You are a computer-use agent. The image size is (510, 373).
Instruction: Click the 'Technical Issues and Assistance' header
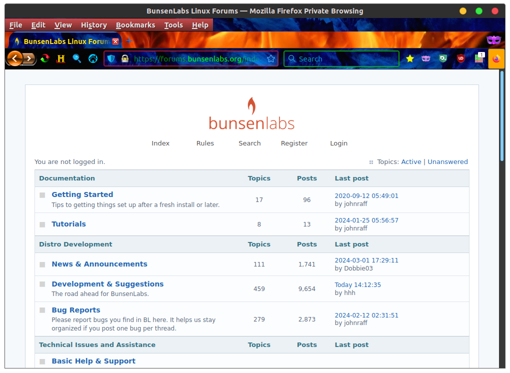(x=97, y=344)
